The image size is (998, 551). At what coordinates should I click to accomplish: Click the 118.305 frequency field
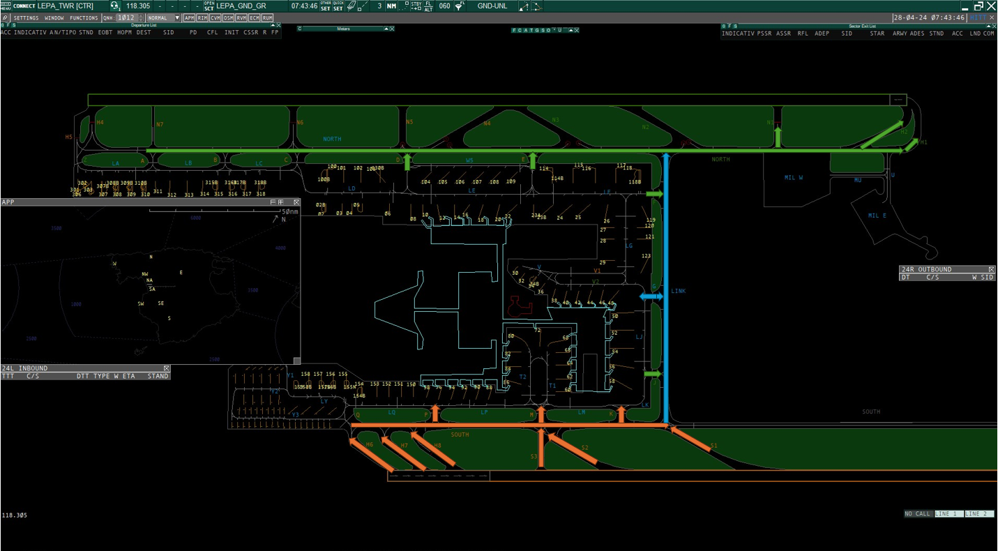[138, 6]
